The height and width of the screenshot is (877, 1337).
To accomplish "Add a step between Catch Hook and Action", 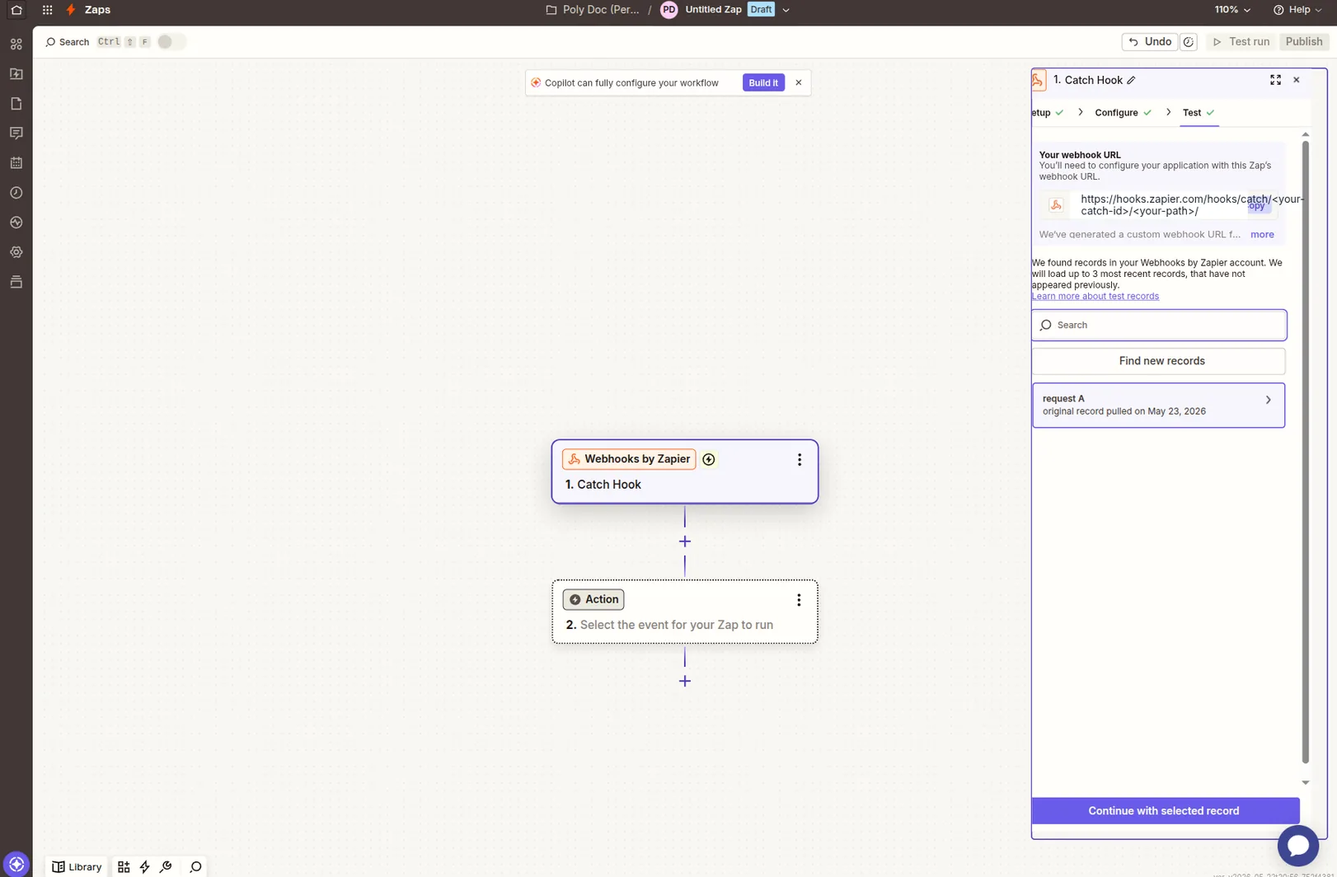I will click(685, 542).
